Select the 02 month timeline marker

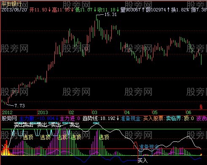[x=71, y=112]
